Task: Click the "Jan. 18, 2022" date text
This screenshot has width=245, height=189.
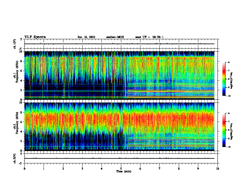Action: pyautogui.click(x=86, y=37)
